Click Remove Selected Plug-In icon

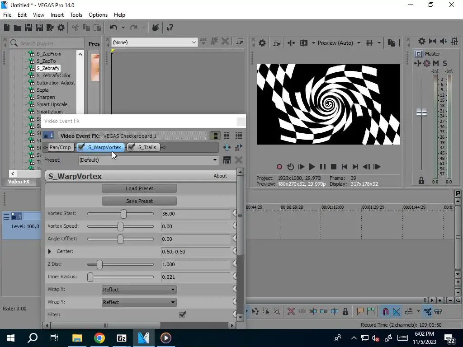pos(239,147)
